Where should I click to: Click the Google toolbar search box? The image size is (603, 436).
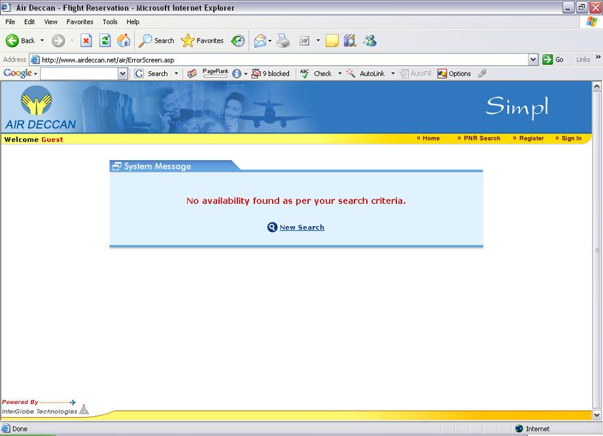coord(79,73)
